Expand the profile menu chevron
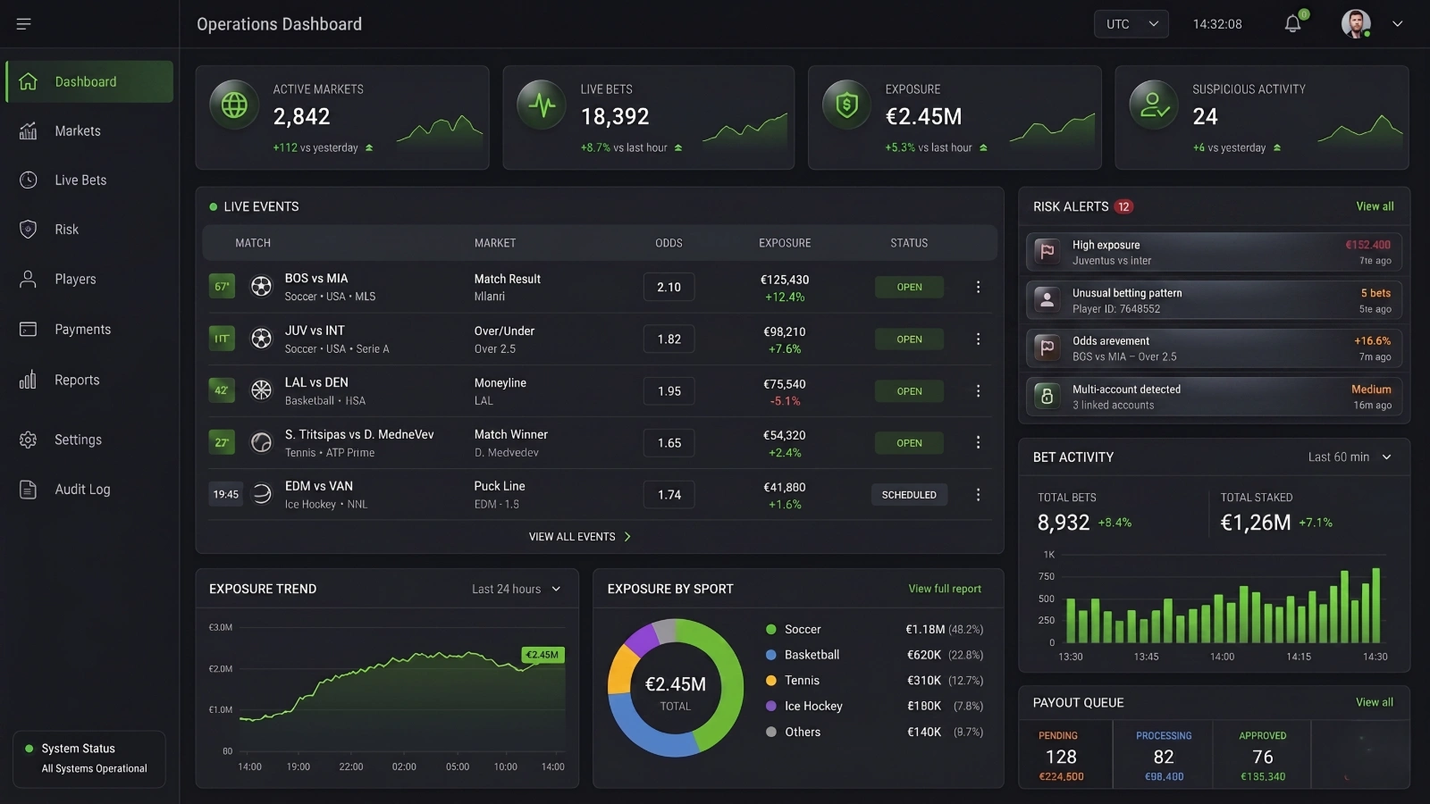Image resolution: width=1430 pixels, height=804 pixels. (1398, 24)
